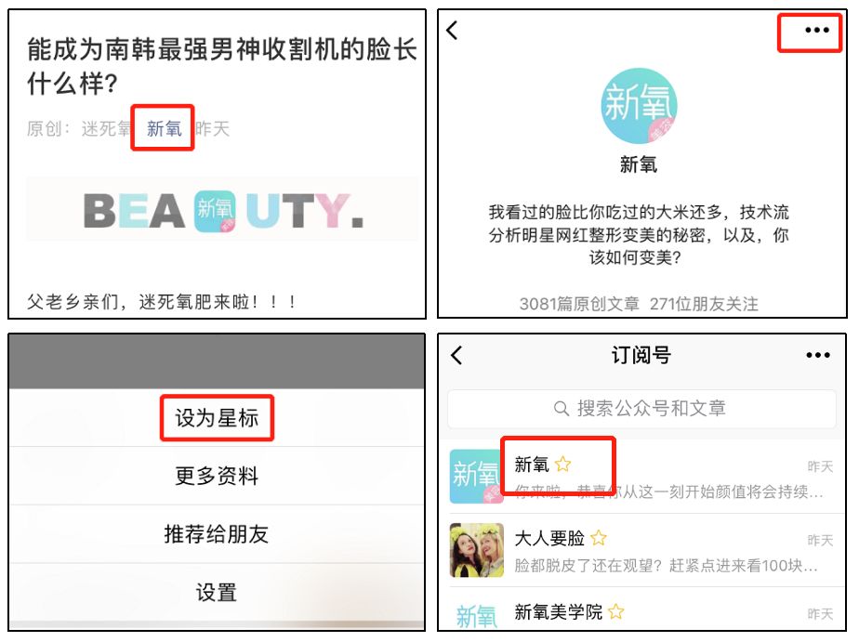This screenshot has width=859, height=642.
Task: Tap 3081篇原创文章 stat on profile
Action: [579, 304]
